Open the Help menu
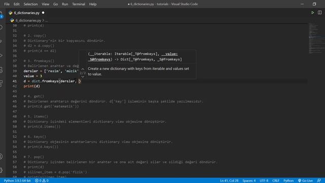The height and width of the screenshot is (183, 325). pos(92,4)
